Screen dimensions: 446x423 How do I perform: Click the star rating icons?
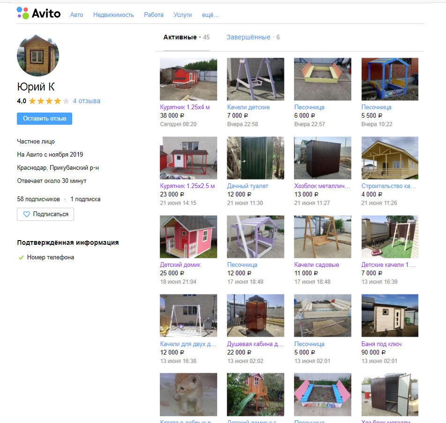click(49, 101)
